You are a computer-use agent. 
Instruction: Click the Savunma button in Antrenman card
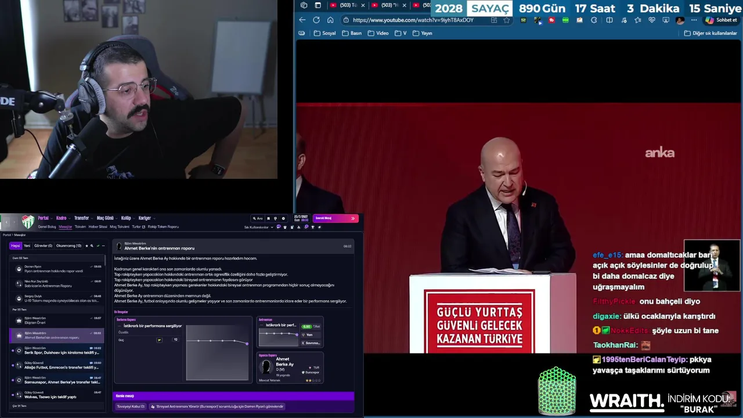click(x=311, y=343)
